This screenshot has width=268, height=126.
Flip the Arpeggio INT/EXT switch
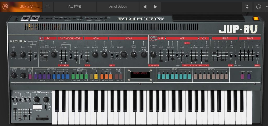[x=35, y=55]
